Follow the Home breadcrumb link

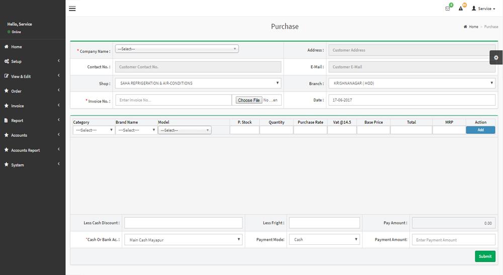click(473, 27)
